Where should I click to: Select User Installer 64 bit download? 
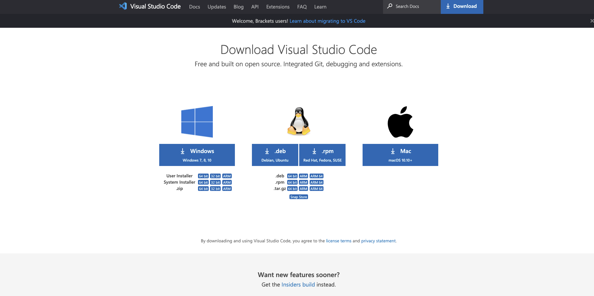click(203, 176)
